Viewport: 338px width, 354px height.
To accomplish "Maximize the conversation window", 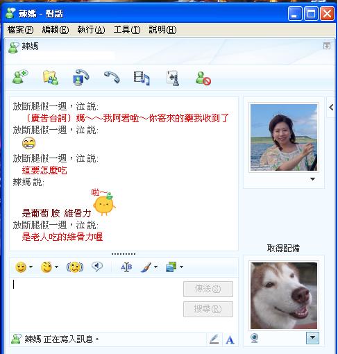I will coord(311,13).
